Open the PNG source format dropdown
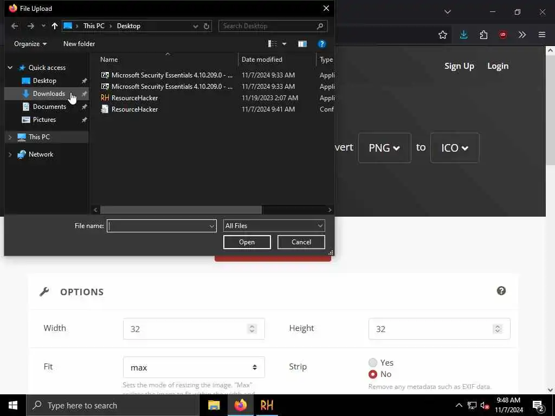This screenshot has width=555, height=416. [x=384, y=148]
